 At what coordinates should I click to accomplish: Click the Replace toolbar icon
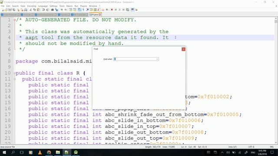pyautogui.click(x=56, y=10)
